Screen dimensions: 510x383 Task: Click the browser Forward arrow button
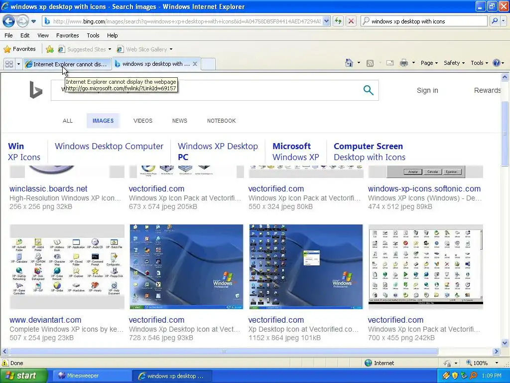(22, 21)
